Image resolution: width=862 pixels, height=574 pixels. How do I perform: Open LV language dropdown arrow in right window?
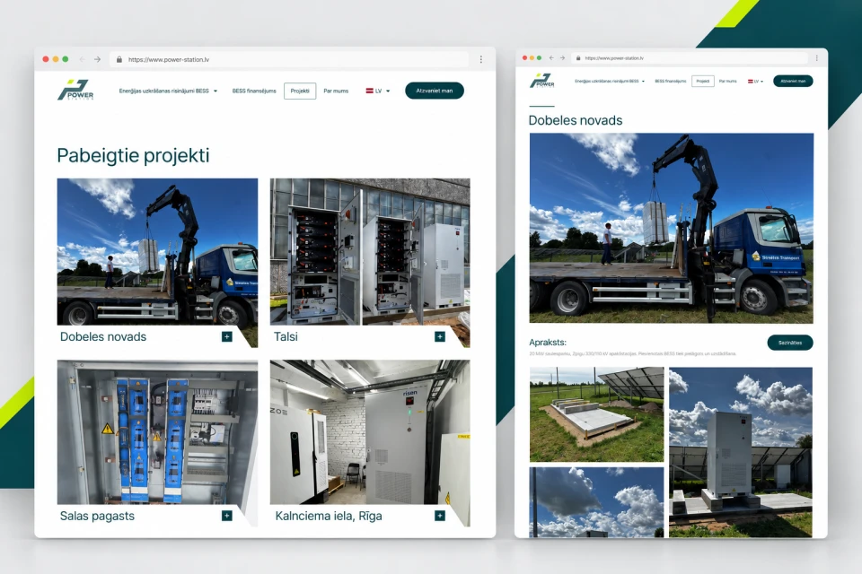click(761, 82)
